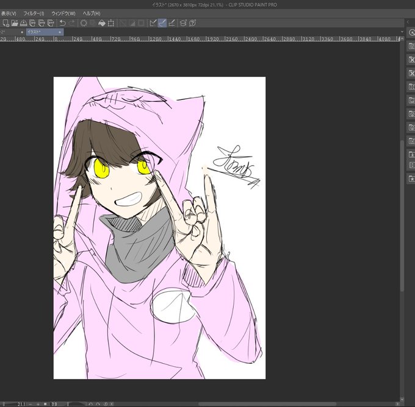This screenshot has height=407, width=415.
Task: Open the フィルター(I) menu
Action: [x=34, y=13]
